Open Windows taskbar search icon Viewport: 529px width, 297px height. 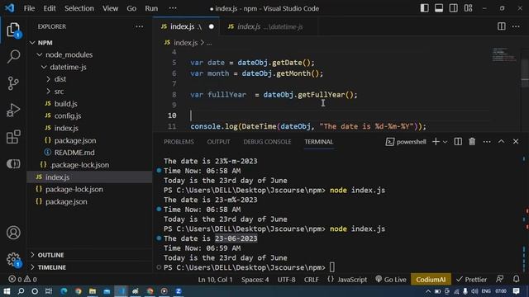tap(21, 291)
